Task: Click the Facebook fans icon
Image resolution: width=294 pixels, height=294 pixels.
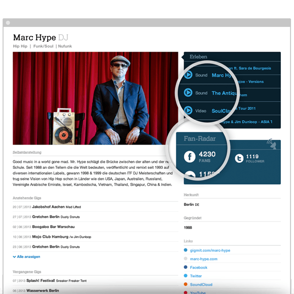Action: (190, 157)
